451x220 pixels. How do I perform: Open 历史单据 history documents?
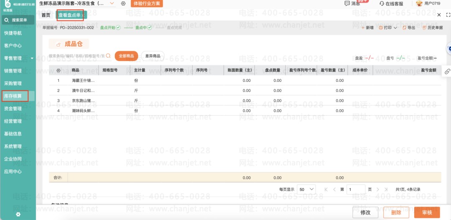[x=433, y=28]
